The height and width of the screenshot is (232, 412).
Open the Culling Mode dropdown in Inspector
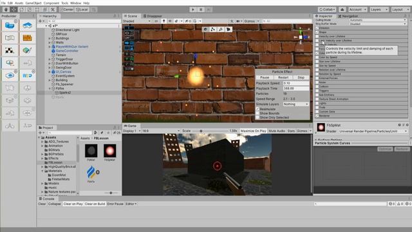[378, 20]
